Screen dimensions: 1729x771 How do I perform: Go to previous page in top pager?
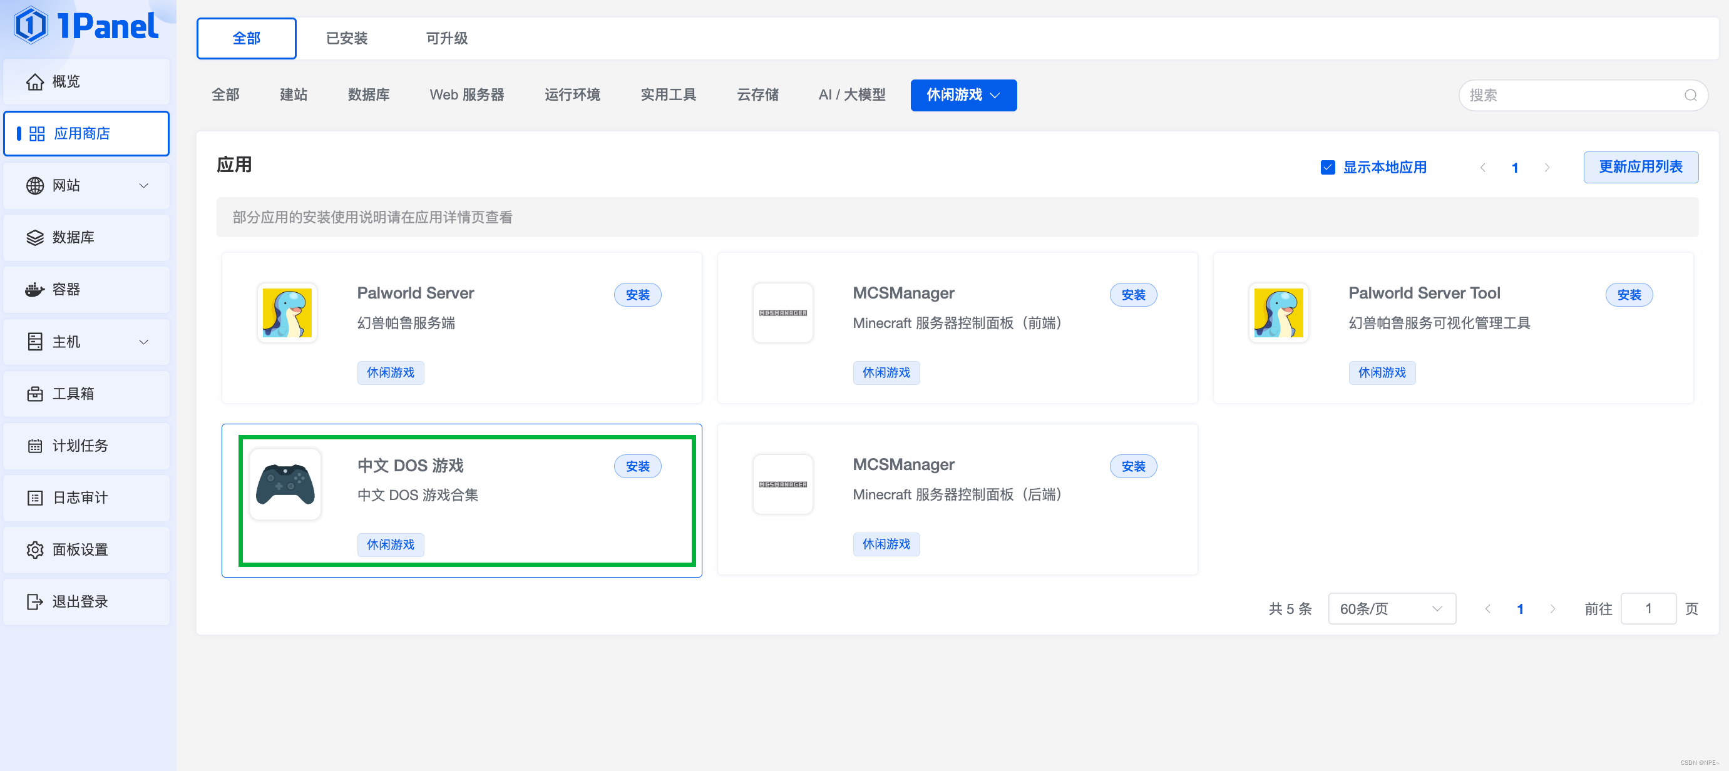(x=1482, y=168)
